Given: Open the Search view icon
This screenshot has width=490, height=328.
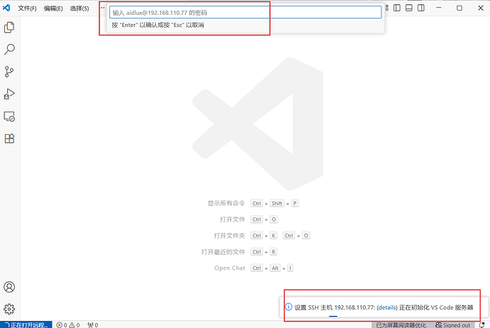Looking at the screenshot, I should [10, 49].
